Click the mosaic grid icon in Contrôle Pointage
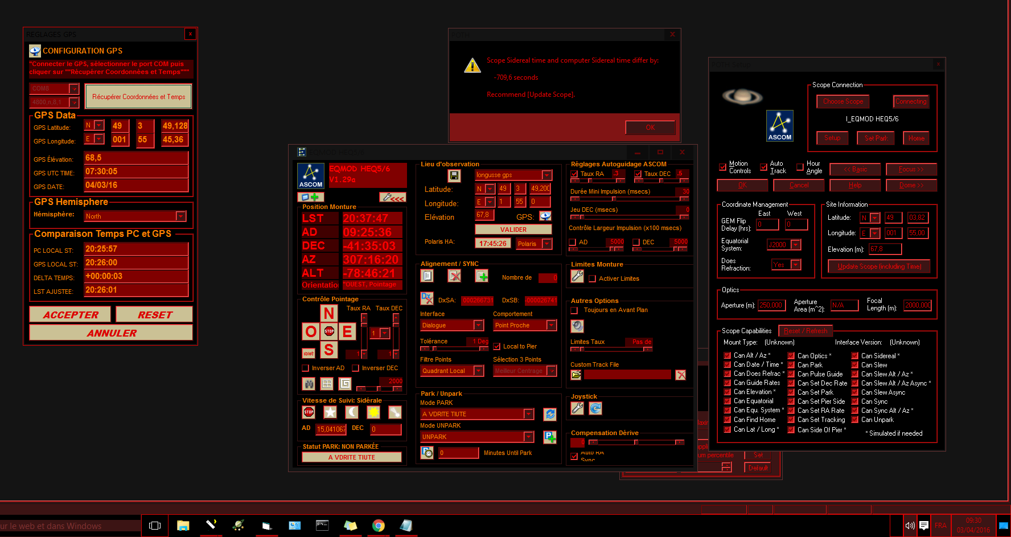This screenshot has width=1011, height=537. point(327,383)
